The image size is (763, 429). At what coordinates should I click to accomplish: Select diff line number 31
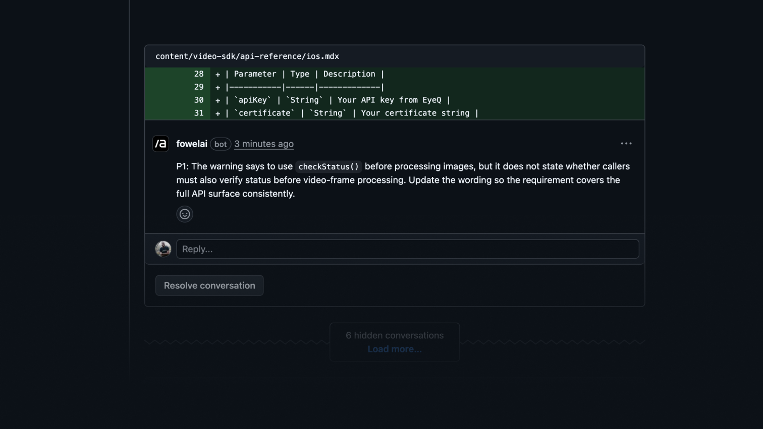pos(199,113)
